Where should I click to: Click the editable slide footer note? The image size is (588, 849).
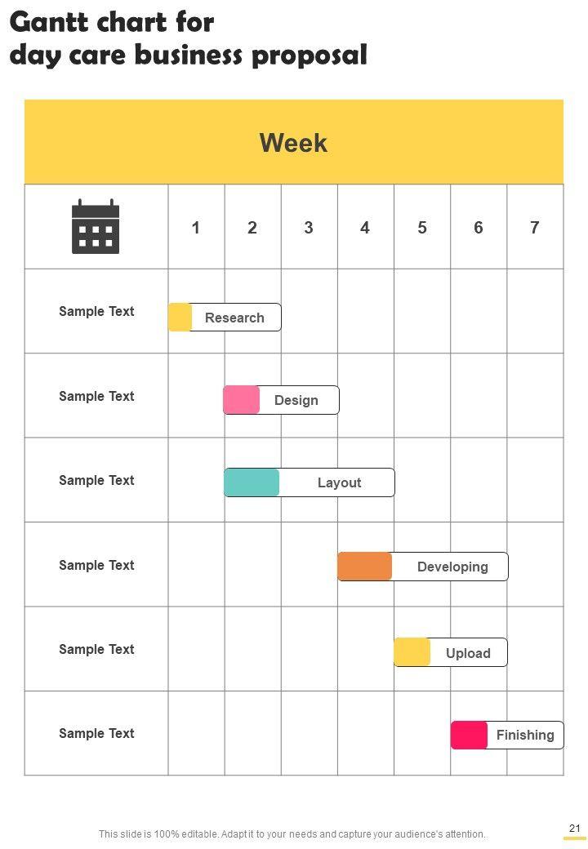pos(292,834)
